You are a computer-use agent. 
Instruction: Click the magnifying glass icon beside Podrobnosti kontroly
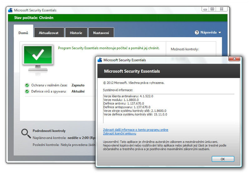26,133
